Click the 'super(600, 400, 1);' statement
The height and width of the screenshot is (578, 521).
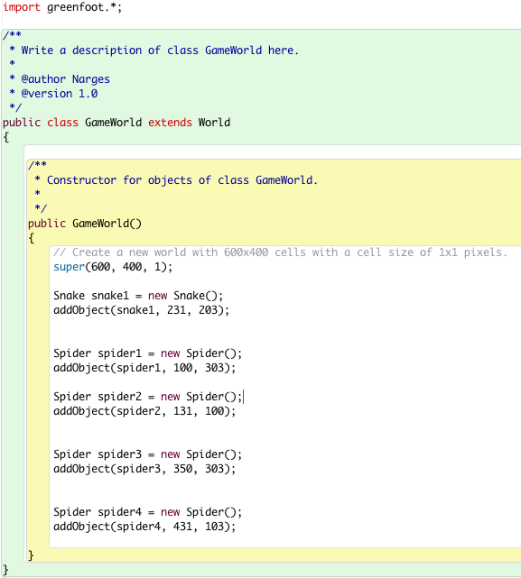(x=113, y=267)
